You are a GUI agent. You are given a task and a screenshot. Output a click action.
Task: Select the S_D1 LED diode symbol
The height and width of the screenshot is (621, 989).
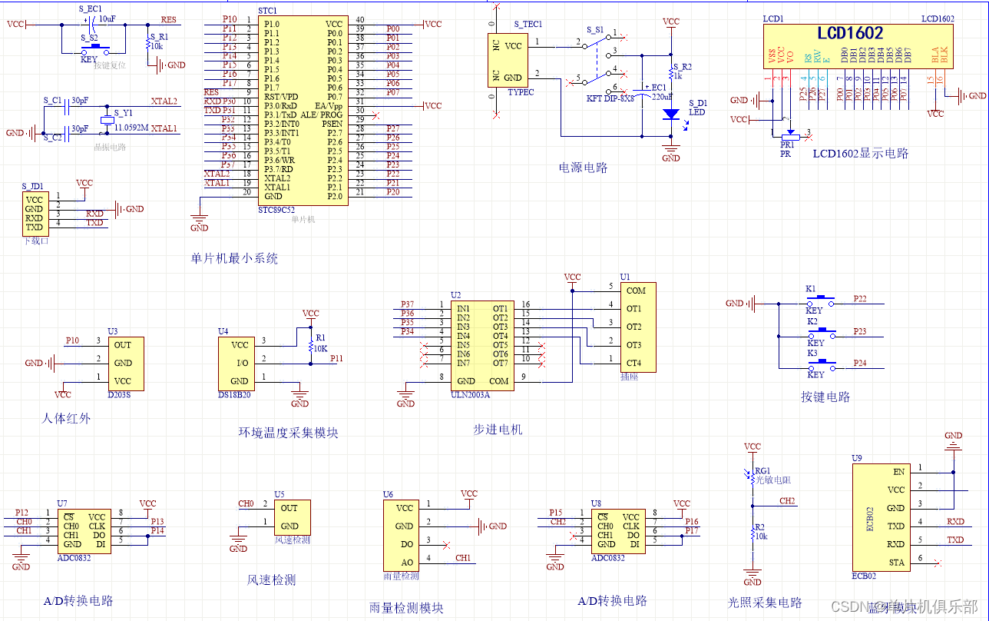point(671,114)
